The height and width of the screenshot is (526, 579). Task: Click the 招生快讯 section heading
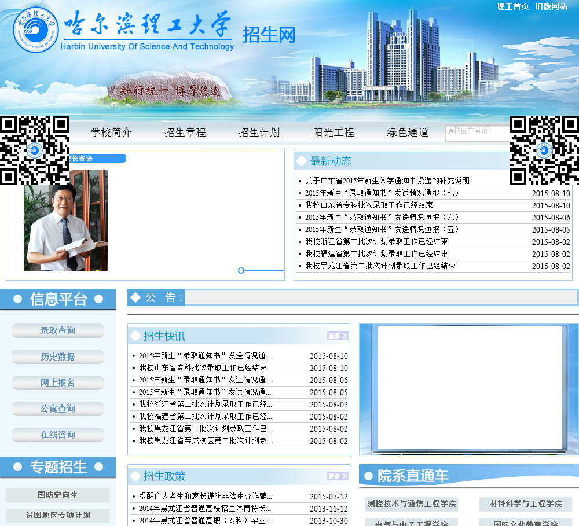(164, 336)
